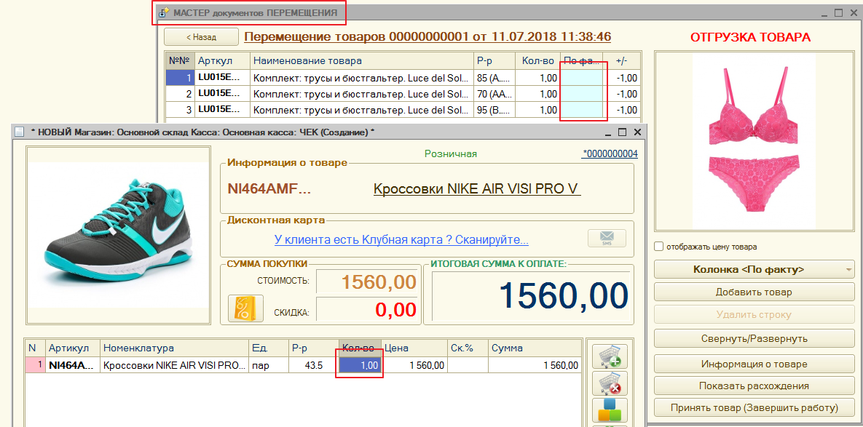The height and width of the screenshot is (427, 863).
Task: Select the 'Цена' column header in receipt table
Action: 414,348
